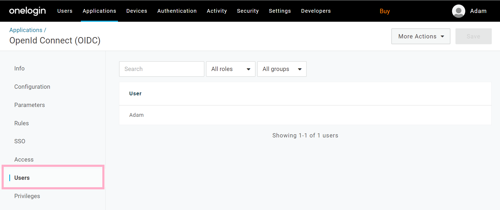The height and width of the screenshot is (210, 500).
Task: Open the More Actions dropdown
Action: 421,36
